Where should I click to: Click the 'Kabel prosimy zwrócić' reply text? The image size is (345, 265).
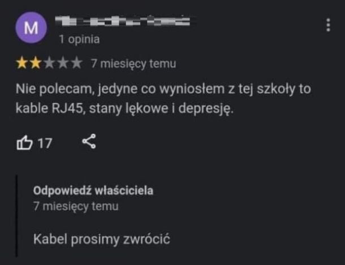pyautogui.click(x=102, y=239)
